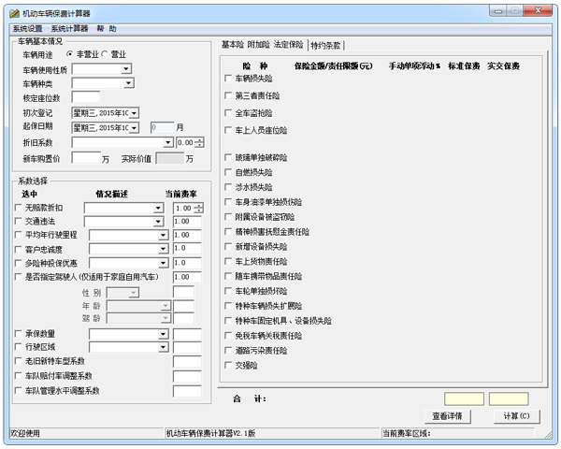Image resolution: width=561 pixels, height=449 pixels.
Task: Check the 多险种投保优惠 checkbox
Action: 18,263
